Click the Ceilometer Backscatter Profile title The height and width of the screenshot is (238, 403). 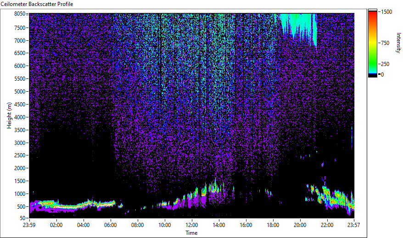(37, 4)
